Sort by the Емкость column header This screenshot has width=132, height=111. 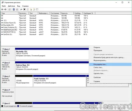point(67,13)
